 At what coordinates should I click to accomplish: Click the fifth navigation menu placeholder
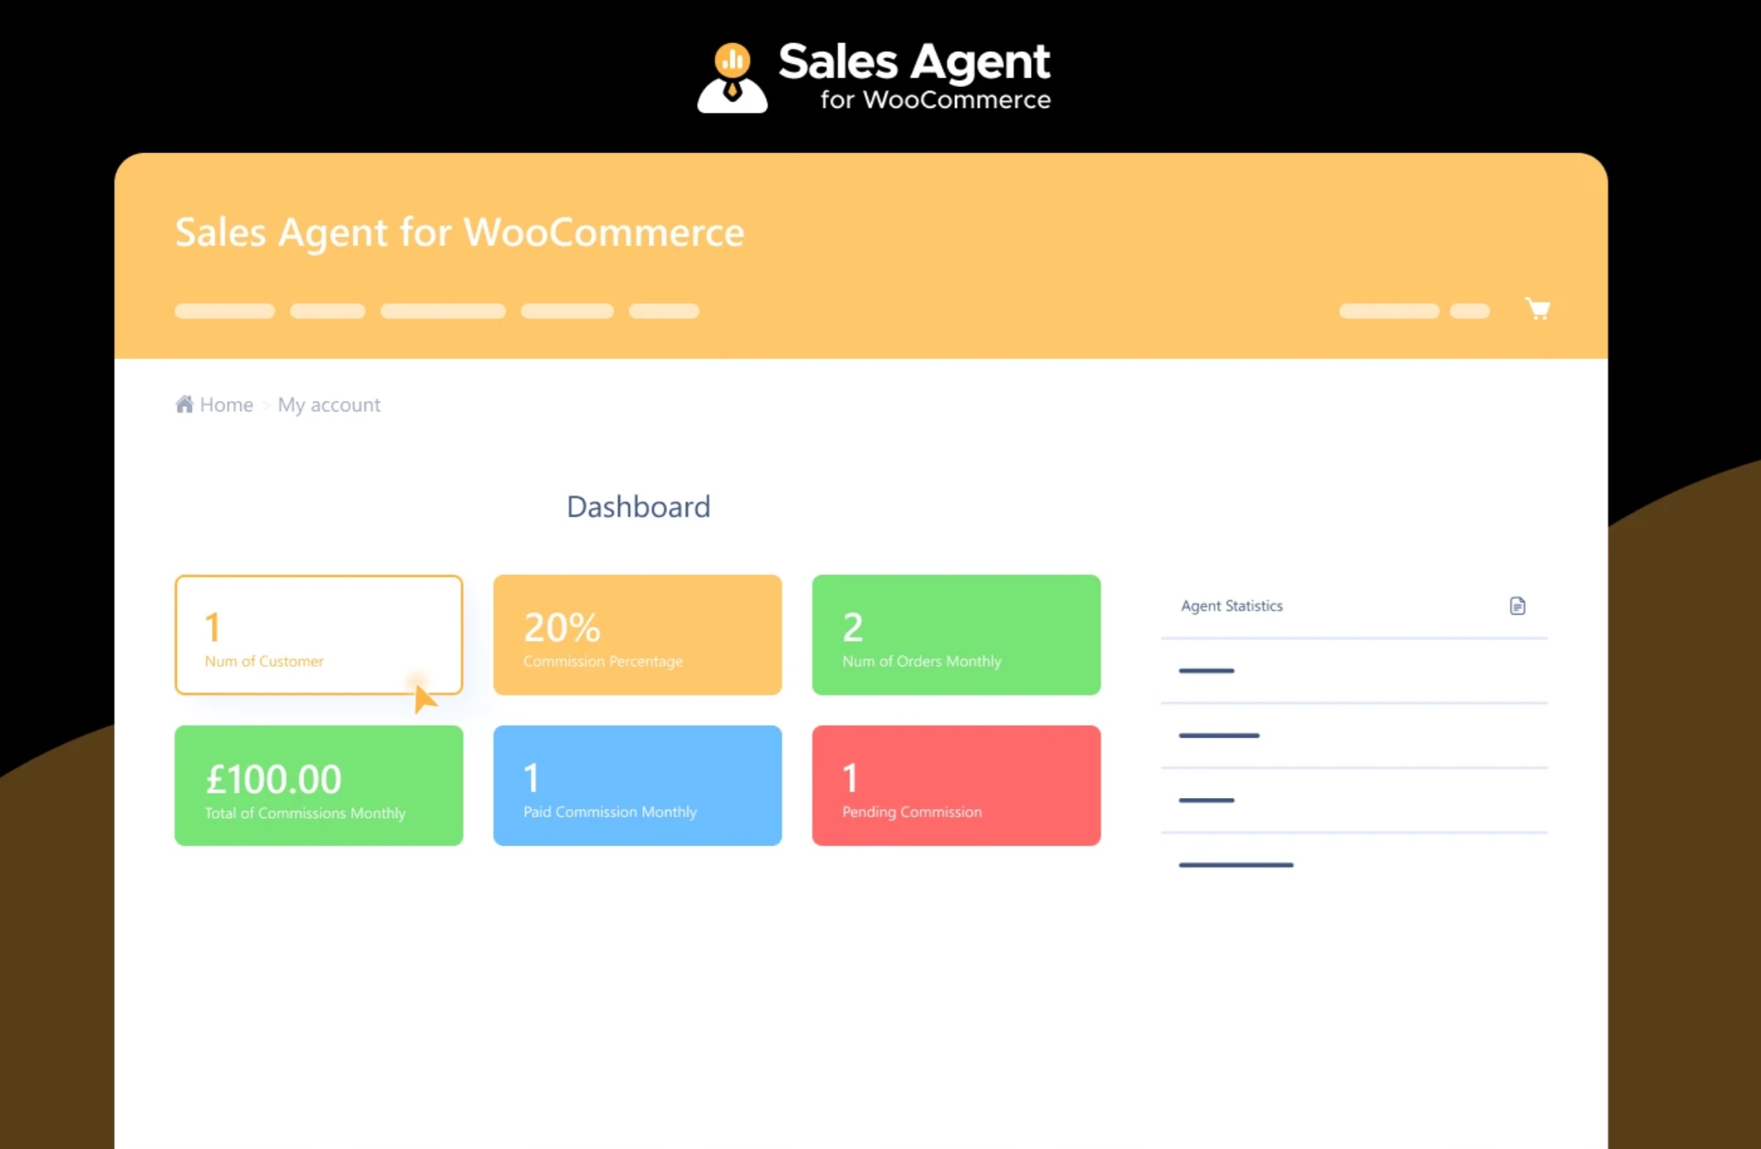pyautogui.click(x=663, y=311)
